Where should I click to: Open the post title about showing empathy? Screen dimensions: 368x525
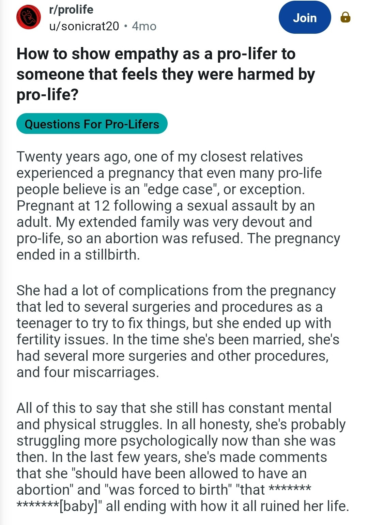(166, 74)
